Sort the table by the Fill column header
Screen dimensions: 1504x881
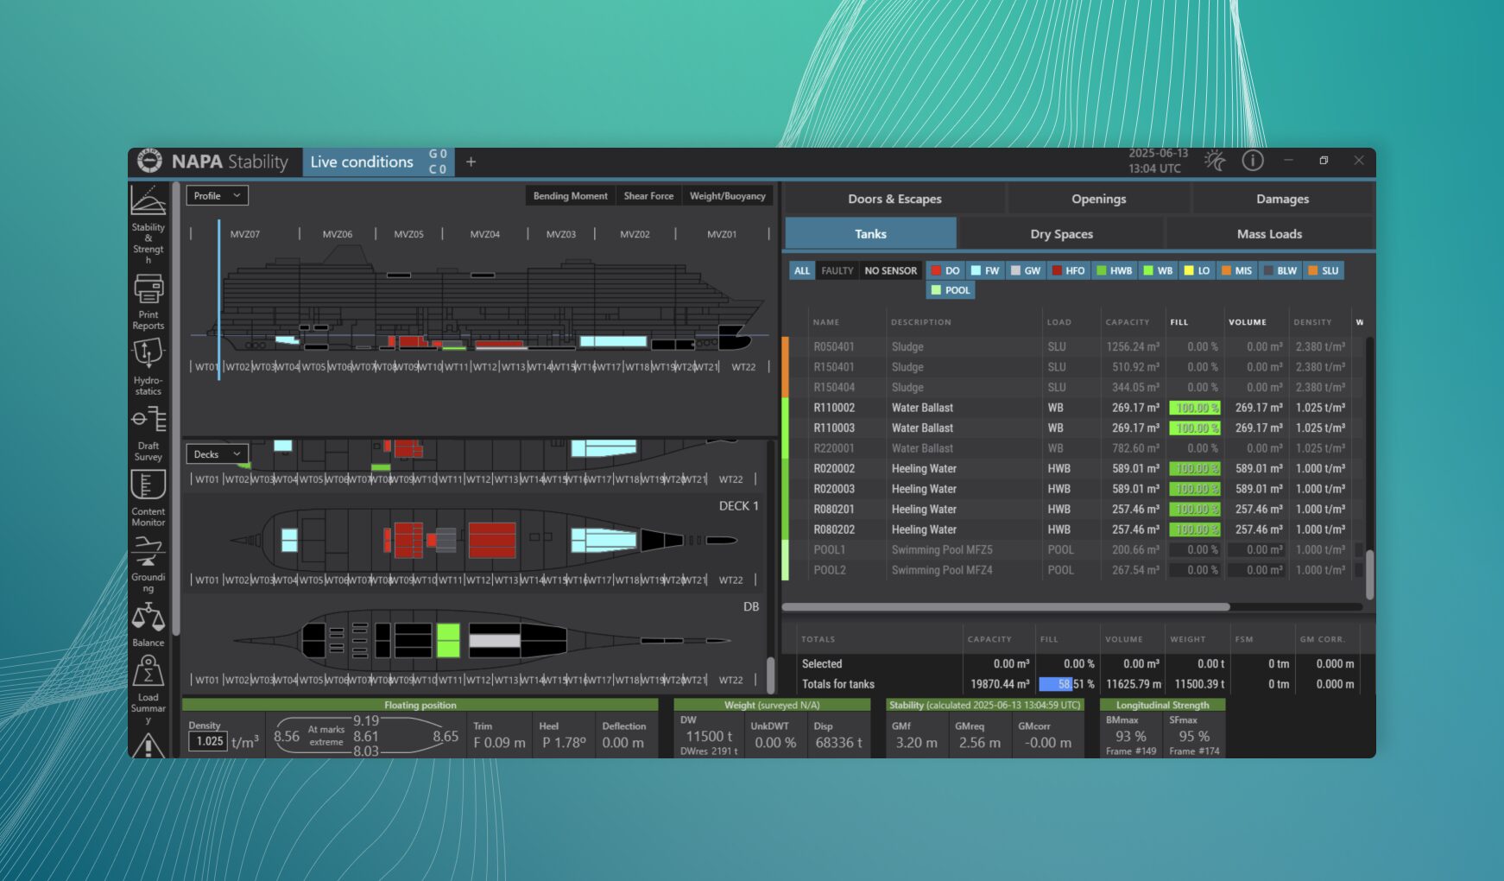point(1179,322)
